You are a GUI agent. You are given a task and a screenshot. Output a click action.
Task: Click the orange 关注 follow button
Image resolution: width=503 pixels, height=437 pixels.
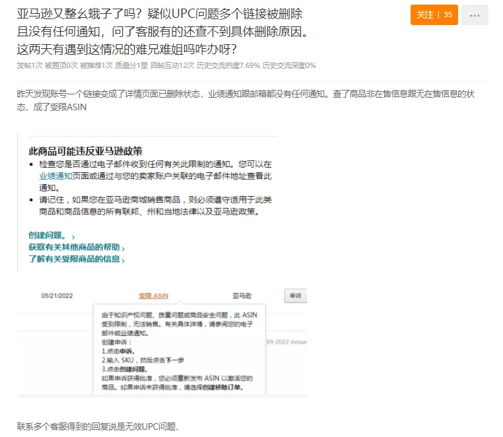434,15
